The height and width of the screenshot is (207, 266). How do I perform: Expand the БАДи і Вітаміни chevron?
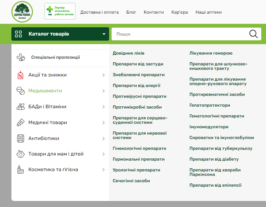click(x=103, y=107)
